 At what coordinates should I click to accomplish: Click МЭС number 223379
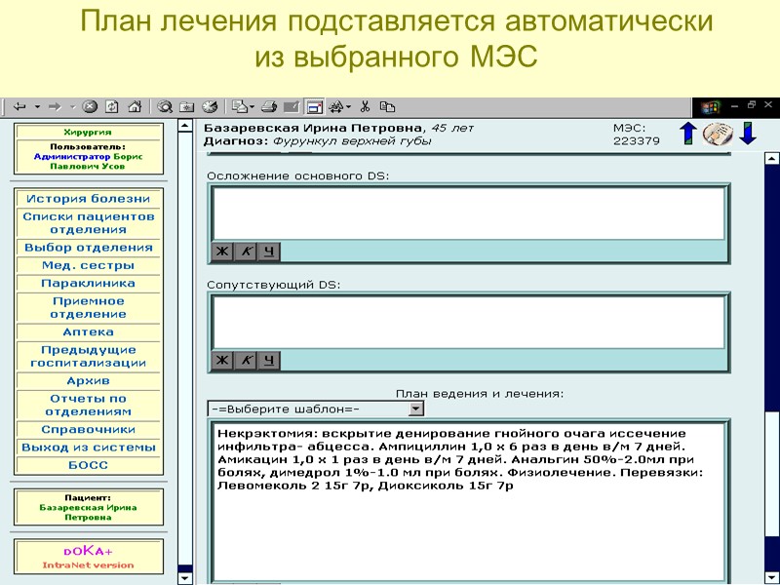(x=637, y=140)
